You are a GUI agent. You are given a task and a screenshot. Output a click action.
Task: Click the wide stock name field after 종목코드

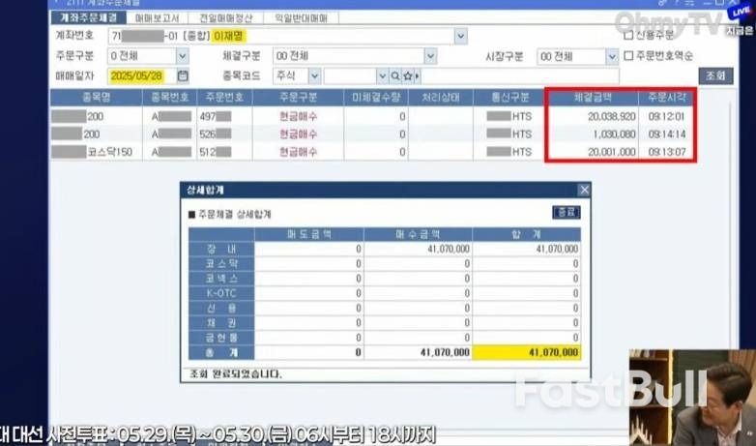(520, 76)
